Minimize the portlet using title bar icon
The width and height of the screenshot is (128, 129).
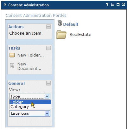coord(112,4)
